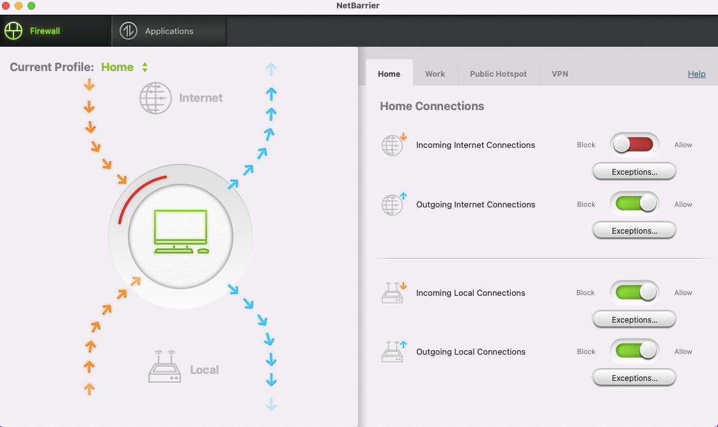Click the yellow minimize window button
718x427 pixels.
(x=19, y=6)
